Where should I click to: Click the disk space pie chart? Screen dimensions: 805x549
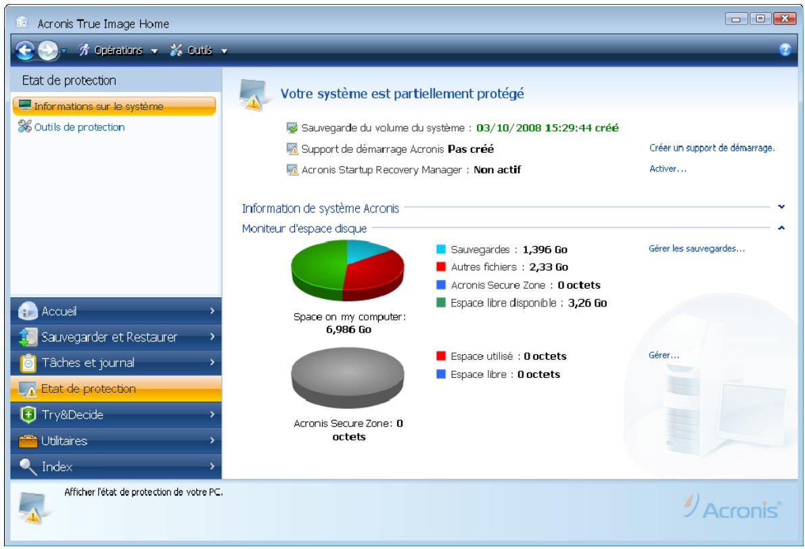click(x=348, y=271)
